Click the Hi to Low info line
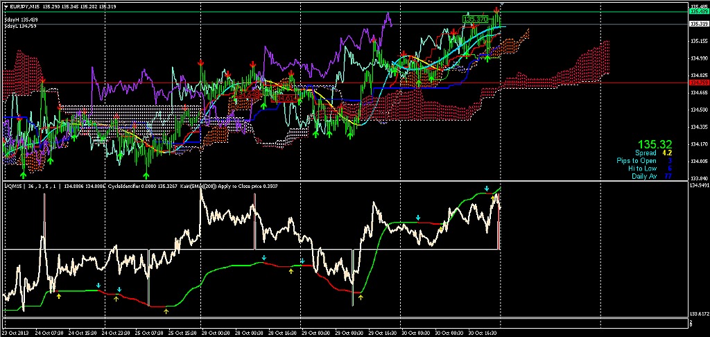 point(650,168)
